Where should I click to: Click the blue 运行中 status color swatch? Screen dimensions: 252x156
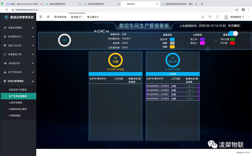click(x=172, y=39)
